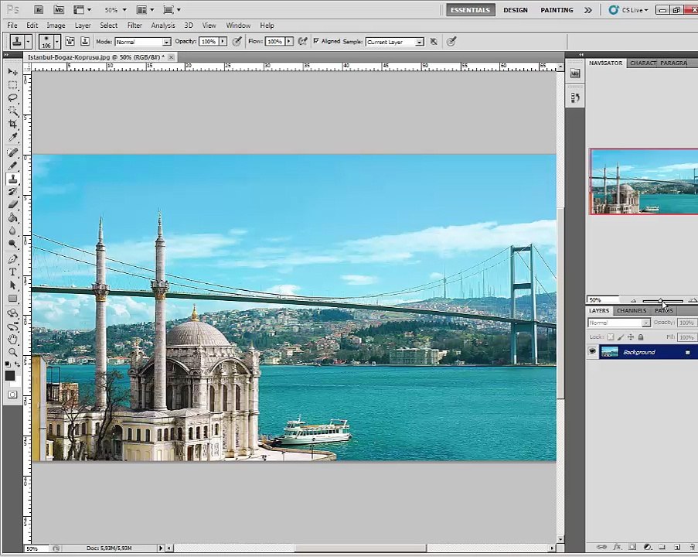
Task: Enable airbrush mode next to Flow
Action: (303, 42)
